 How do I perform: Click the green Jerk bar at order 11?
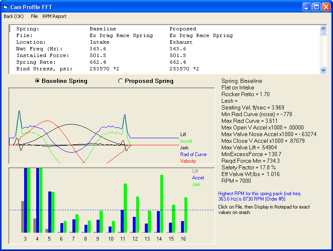(125, 208)
